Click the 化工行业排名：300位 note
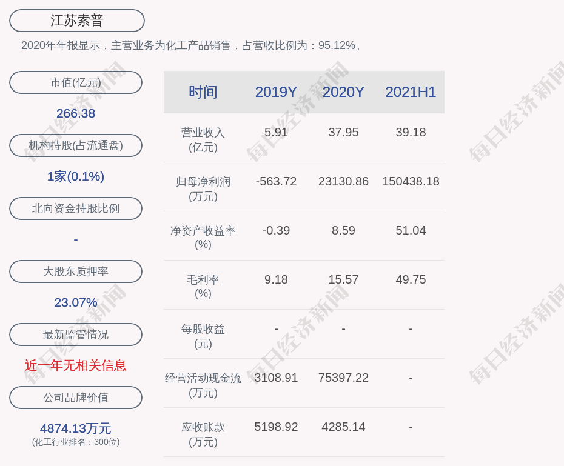Image resolution: width=564 pixels, height=466 pixels. click(x=76, y=442)
